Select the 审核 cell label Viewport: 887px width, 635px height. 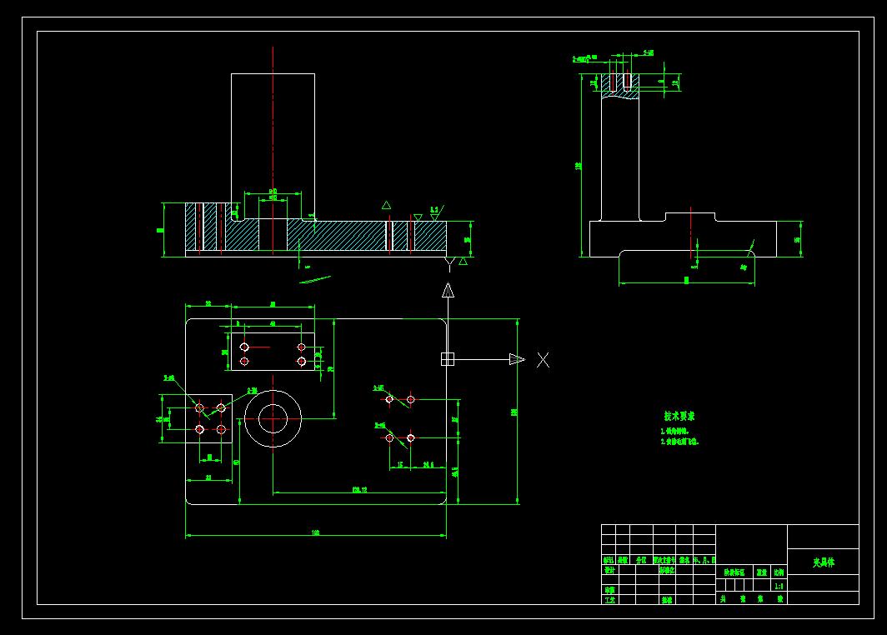pyautogui.click(x=609, y=590)
